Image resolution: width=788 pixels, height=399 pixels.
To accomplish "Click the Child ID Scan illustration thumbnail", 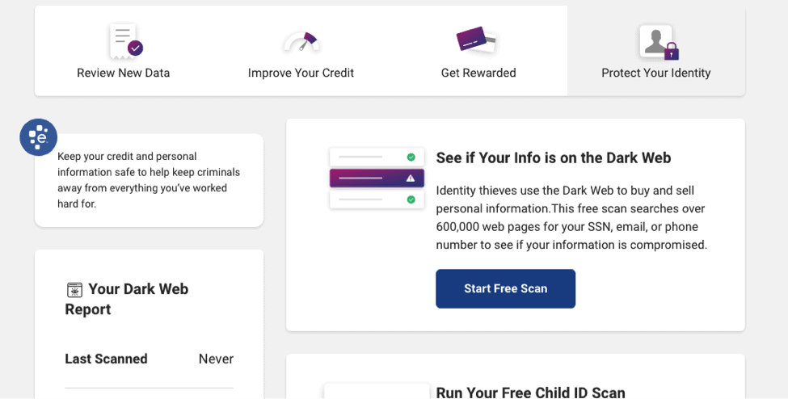I will (x=377, y=391).
